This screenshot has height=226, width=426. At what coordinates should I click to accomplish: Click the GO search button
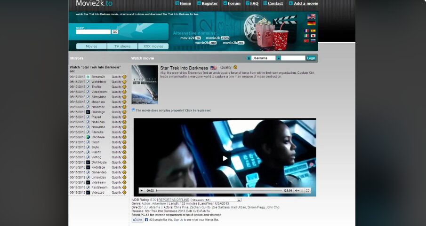pos(115,32)
